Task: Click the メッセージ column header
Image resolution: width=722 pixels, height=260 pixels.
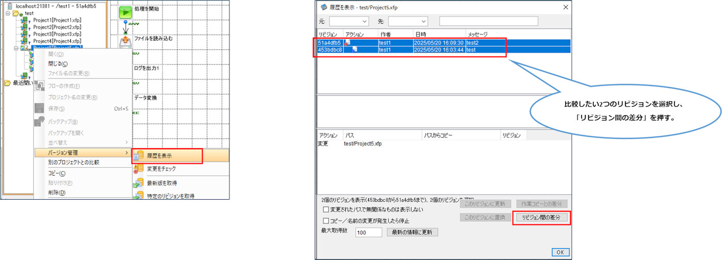Action: coord(517,34)
